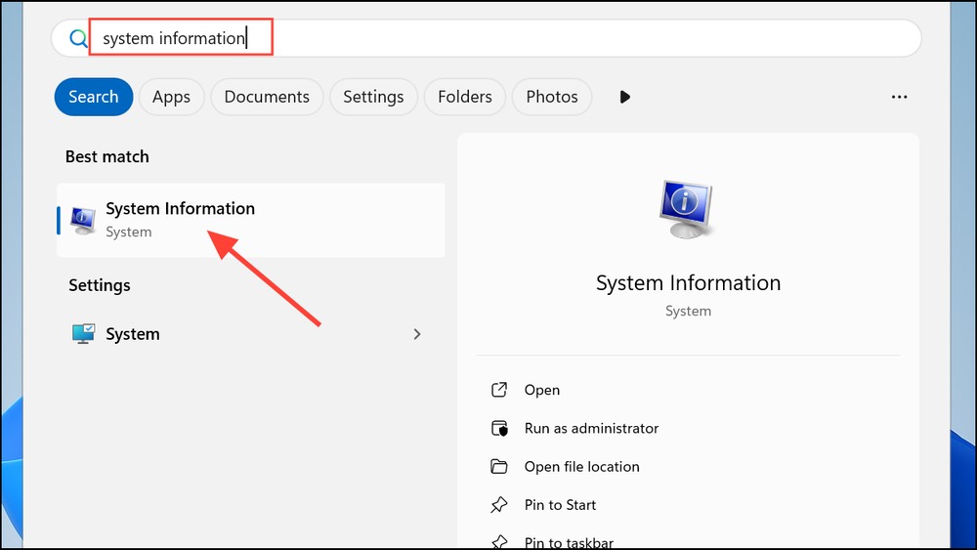The image size is (977, 550).
Task: Click the Open file location folder icon
Action: point(499,467)
